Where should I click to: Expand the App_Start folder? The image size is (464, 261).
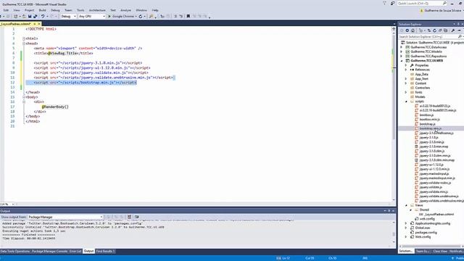(x=406, y=79)
